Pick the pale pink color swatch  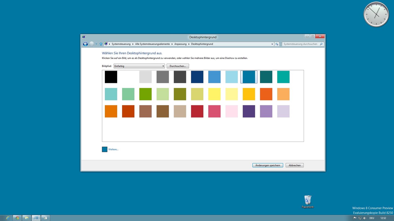click(231, 111)
